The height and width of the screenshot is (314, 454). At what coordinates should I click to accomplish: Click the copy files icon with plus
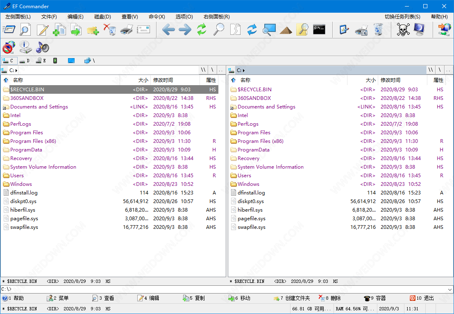[59, 29]
